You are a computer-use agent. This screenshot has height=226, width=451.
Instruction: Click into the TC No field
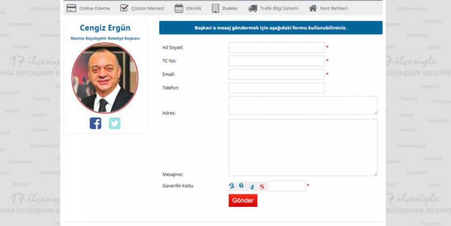pyautogui.click(x=276, y=61)
